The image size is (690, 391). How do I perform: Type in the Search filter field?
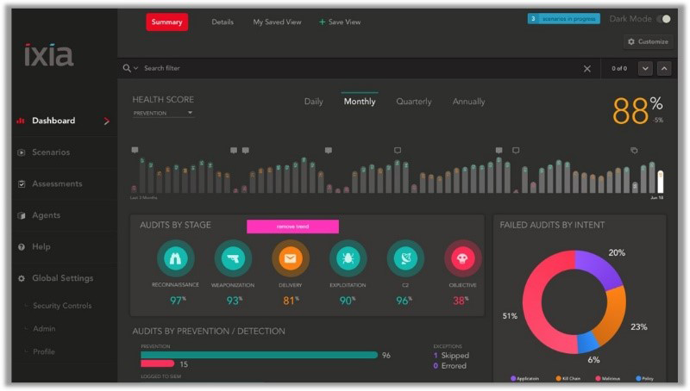[x=345, y=68]
